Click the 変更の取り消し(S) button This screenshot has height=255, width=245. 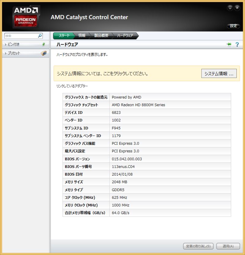198,246
